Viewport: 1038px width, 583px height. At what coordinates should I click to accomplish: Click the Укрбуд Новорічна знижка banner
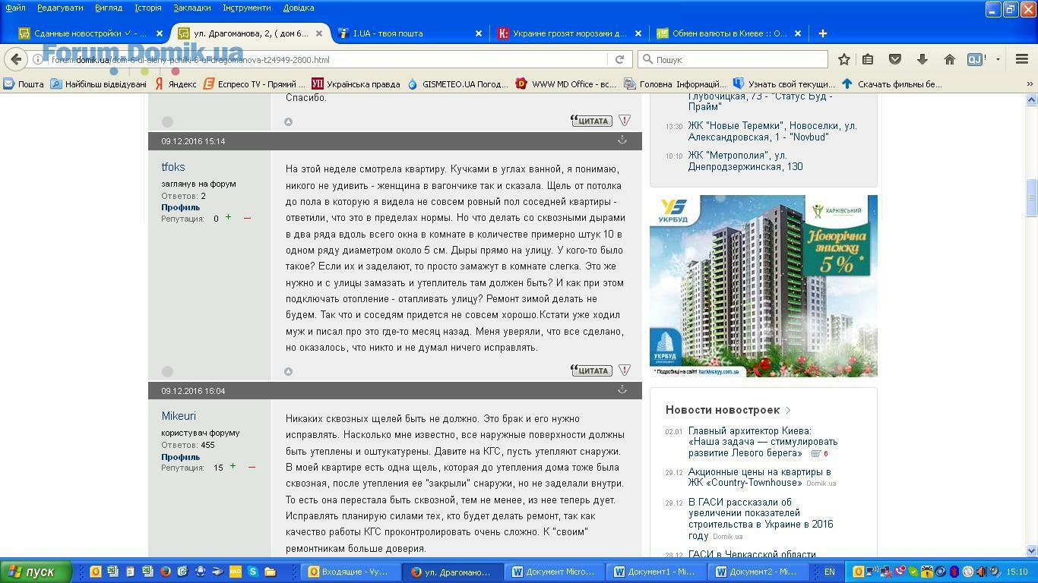[x=763, y=285]
